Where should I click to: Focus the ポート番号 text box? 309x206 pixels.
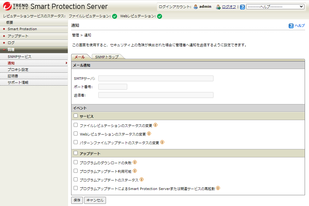tap(112, 87)
